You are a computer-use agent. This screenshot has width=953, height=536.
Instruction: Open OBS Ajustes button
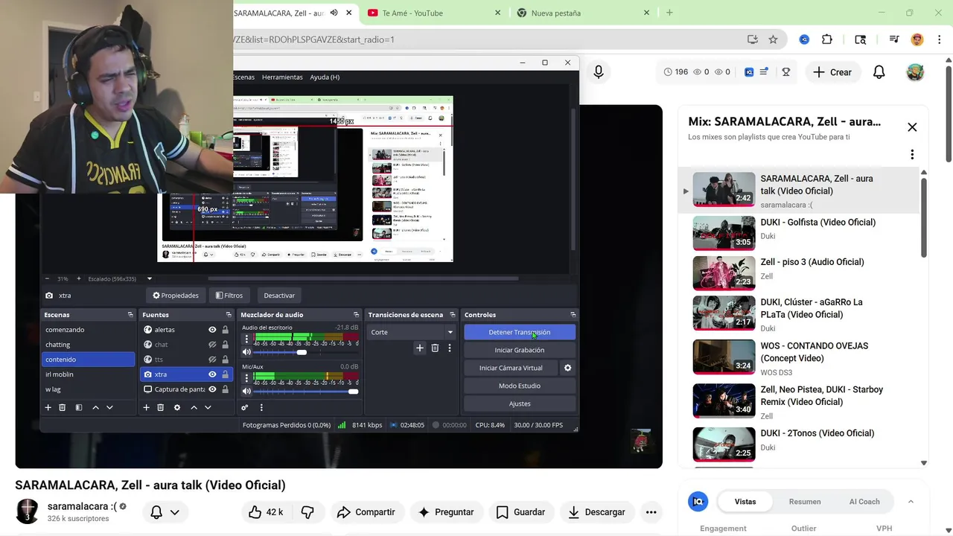pyautogui.click(x=520, y=403)
